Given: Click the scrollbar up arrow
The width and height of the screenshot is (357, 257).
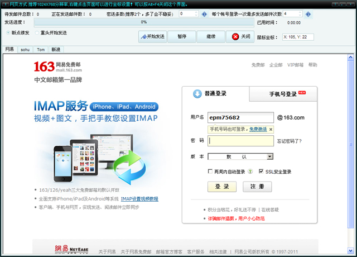Looking at the screenshot, I should pos(351,57).
